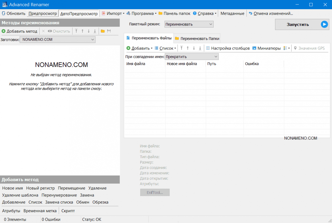Toggle the Предпросмотр preview button

click(43, 13)
